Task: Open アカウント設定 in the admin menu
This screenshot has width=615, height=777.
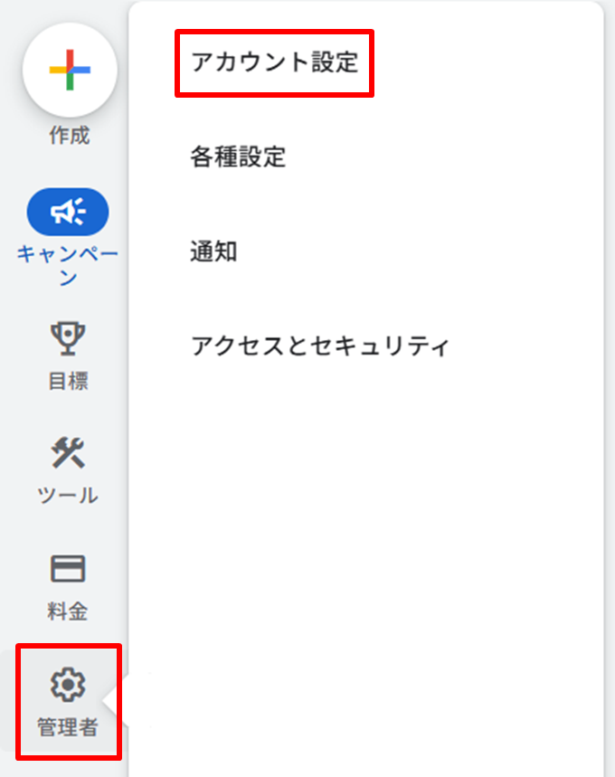Action: 275,63
